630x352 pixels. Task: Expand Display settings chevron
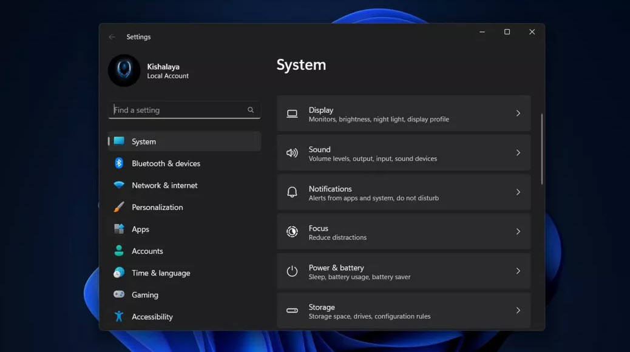518,113
